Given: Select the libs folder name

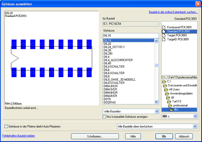Looking at the screenshot, I should (176, 109).
